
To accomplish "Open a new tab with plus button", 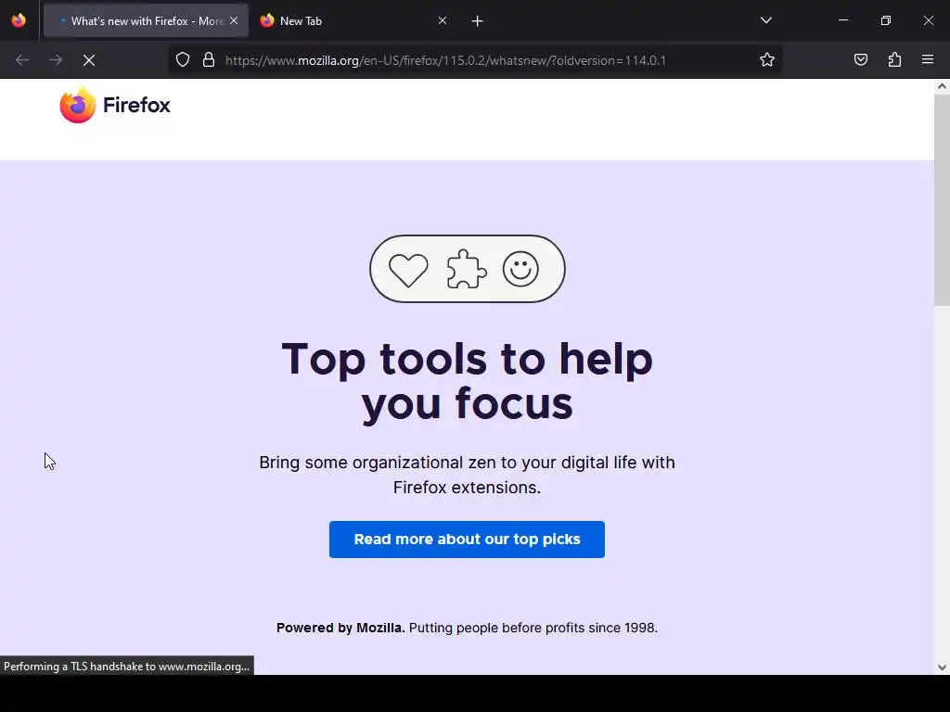I will pos(478,21).
